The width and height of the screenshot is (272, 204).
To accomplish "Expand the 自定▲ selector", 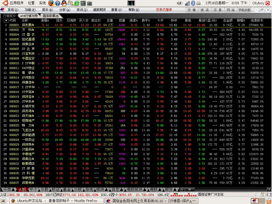I will pos(118,189).
